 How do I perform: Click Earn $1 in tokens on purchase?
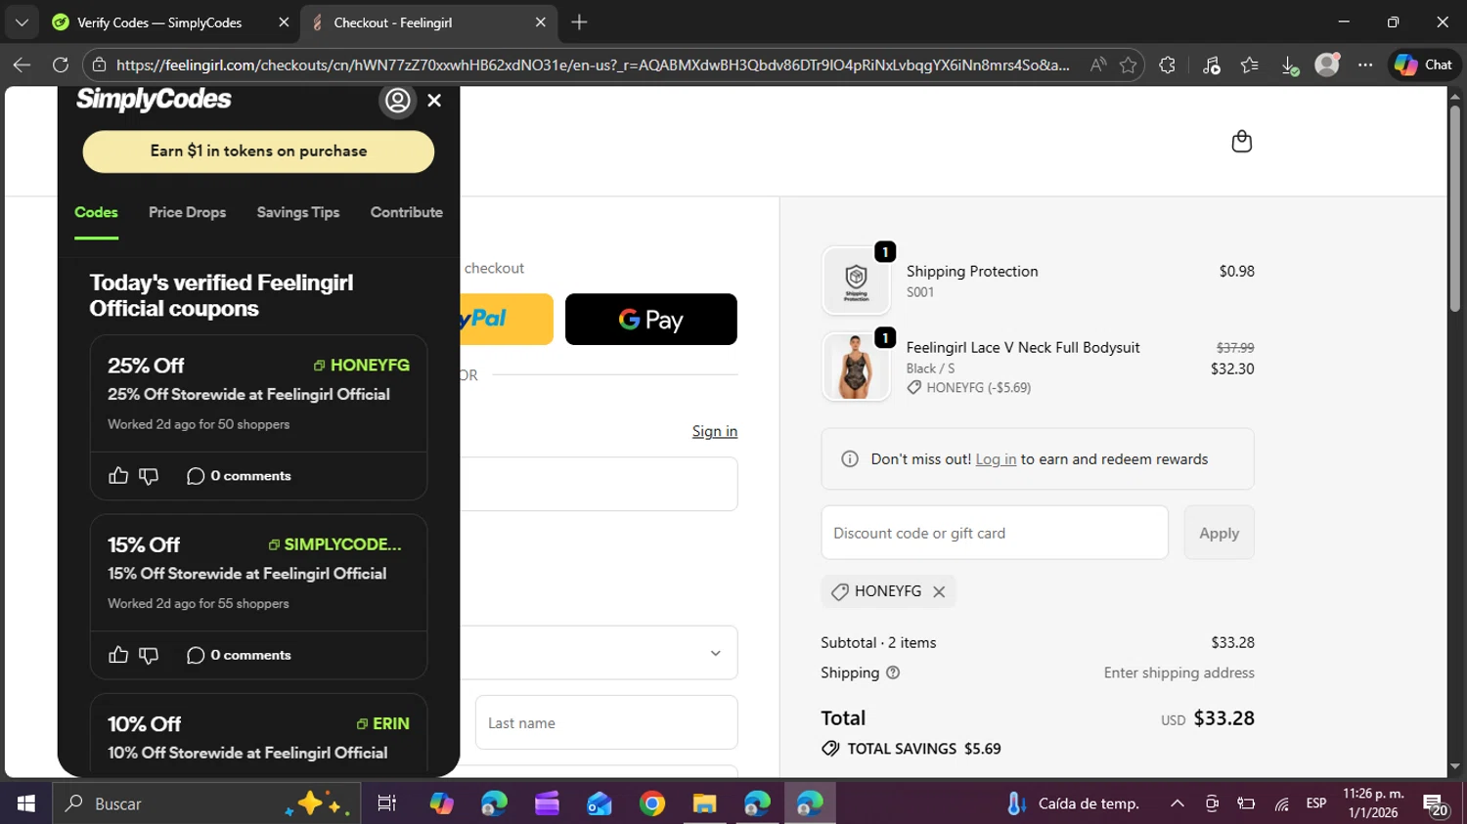(258, 152)
